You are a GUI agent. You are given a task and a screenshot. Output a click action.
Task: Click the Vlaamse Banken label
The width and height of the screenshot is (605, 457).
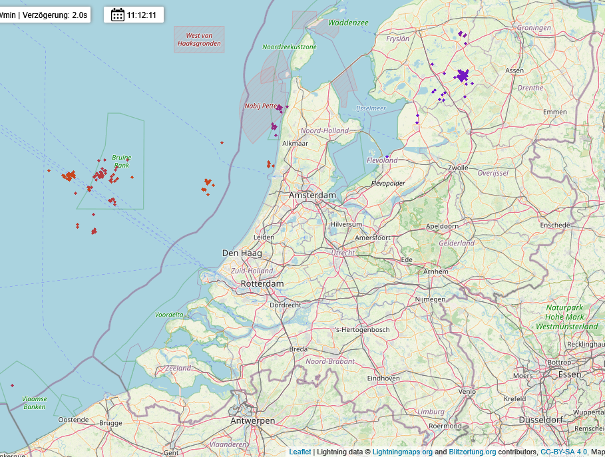[x=35, y=402]
